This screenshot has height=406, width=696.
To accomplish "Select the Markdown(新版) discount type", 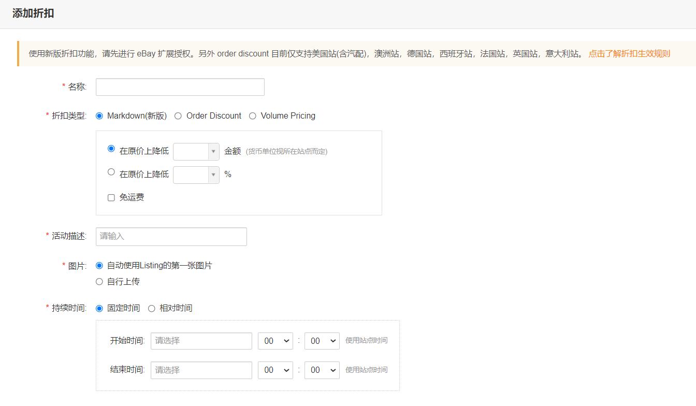I will (x=99, y=116).
